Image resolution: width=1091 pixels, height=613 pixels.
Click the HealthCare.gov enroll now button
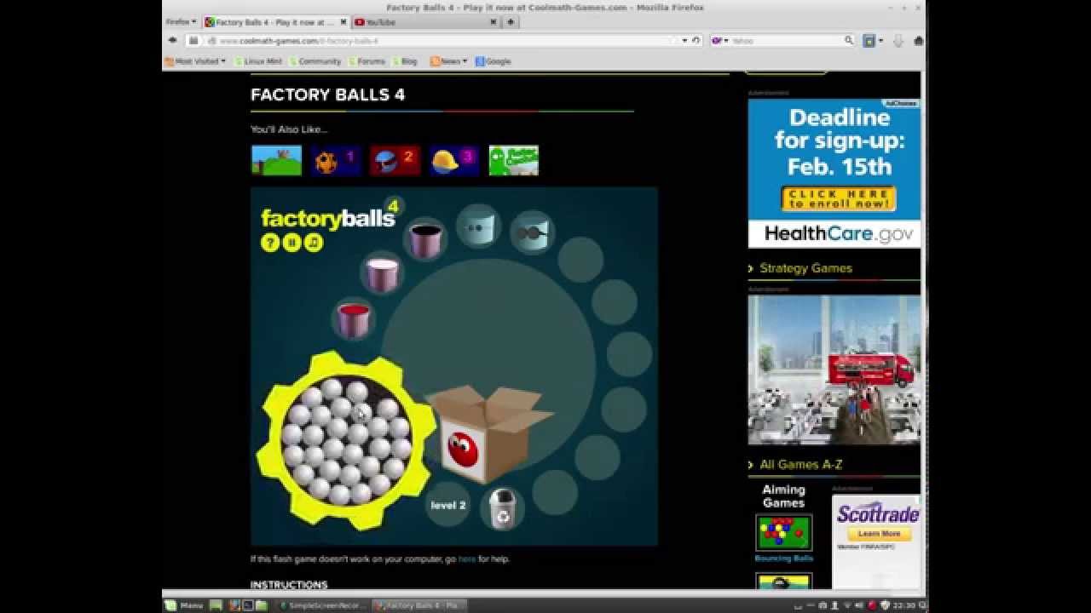[840, 199]
